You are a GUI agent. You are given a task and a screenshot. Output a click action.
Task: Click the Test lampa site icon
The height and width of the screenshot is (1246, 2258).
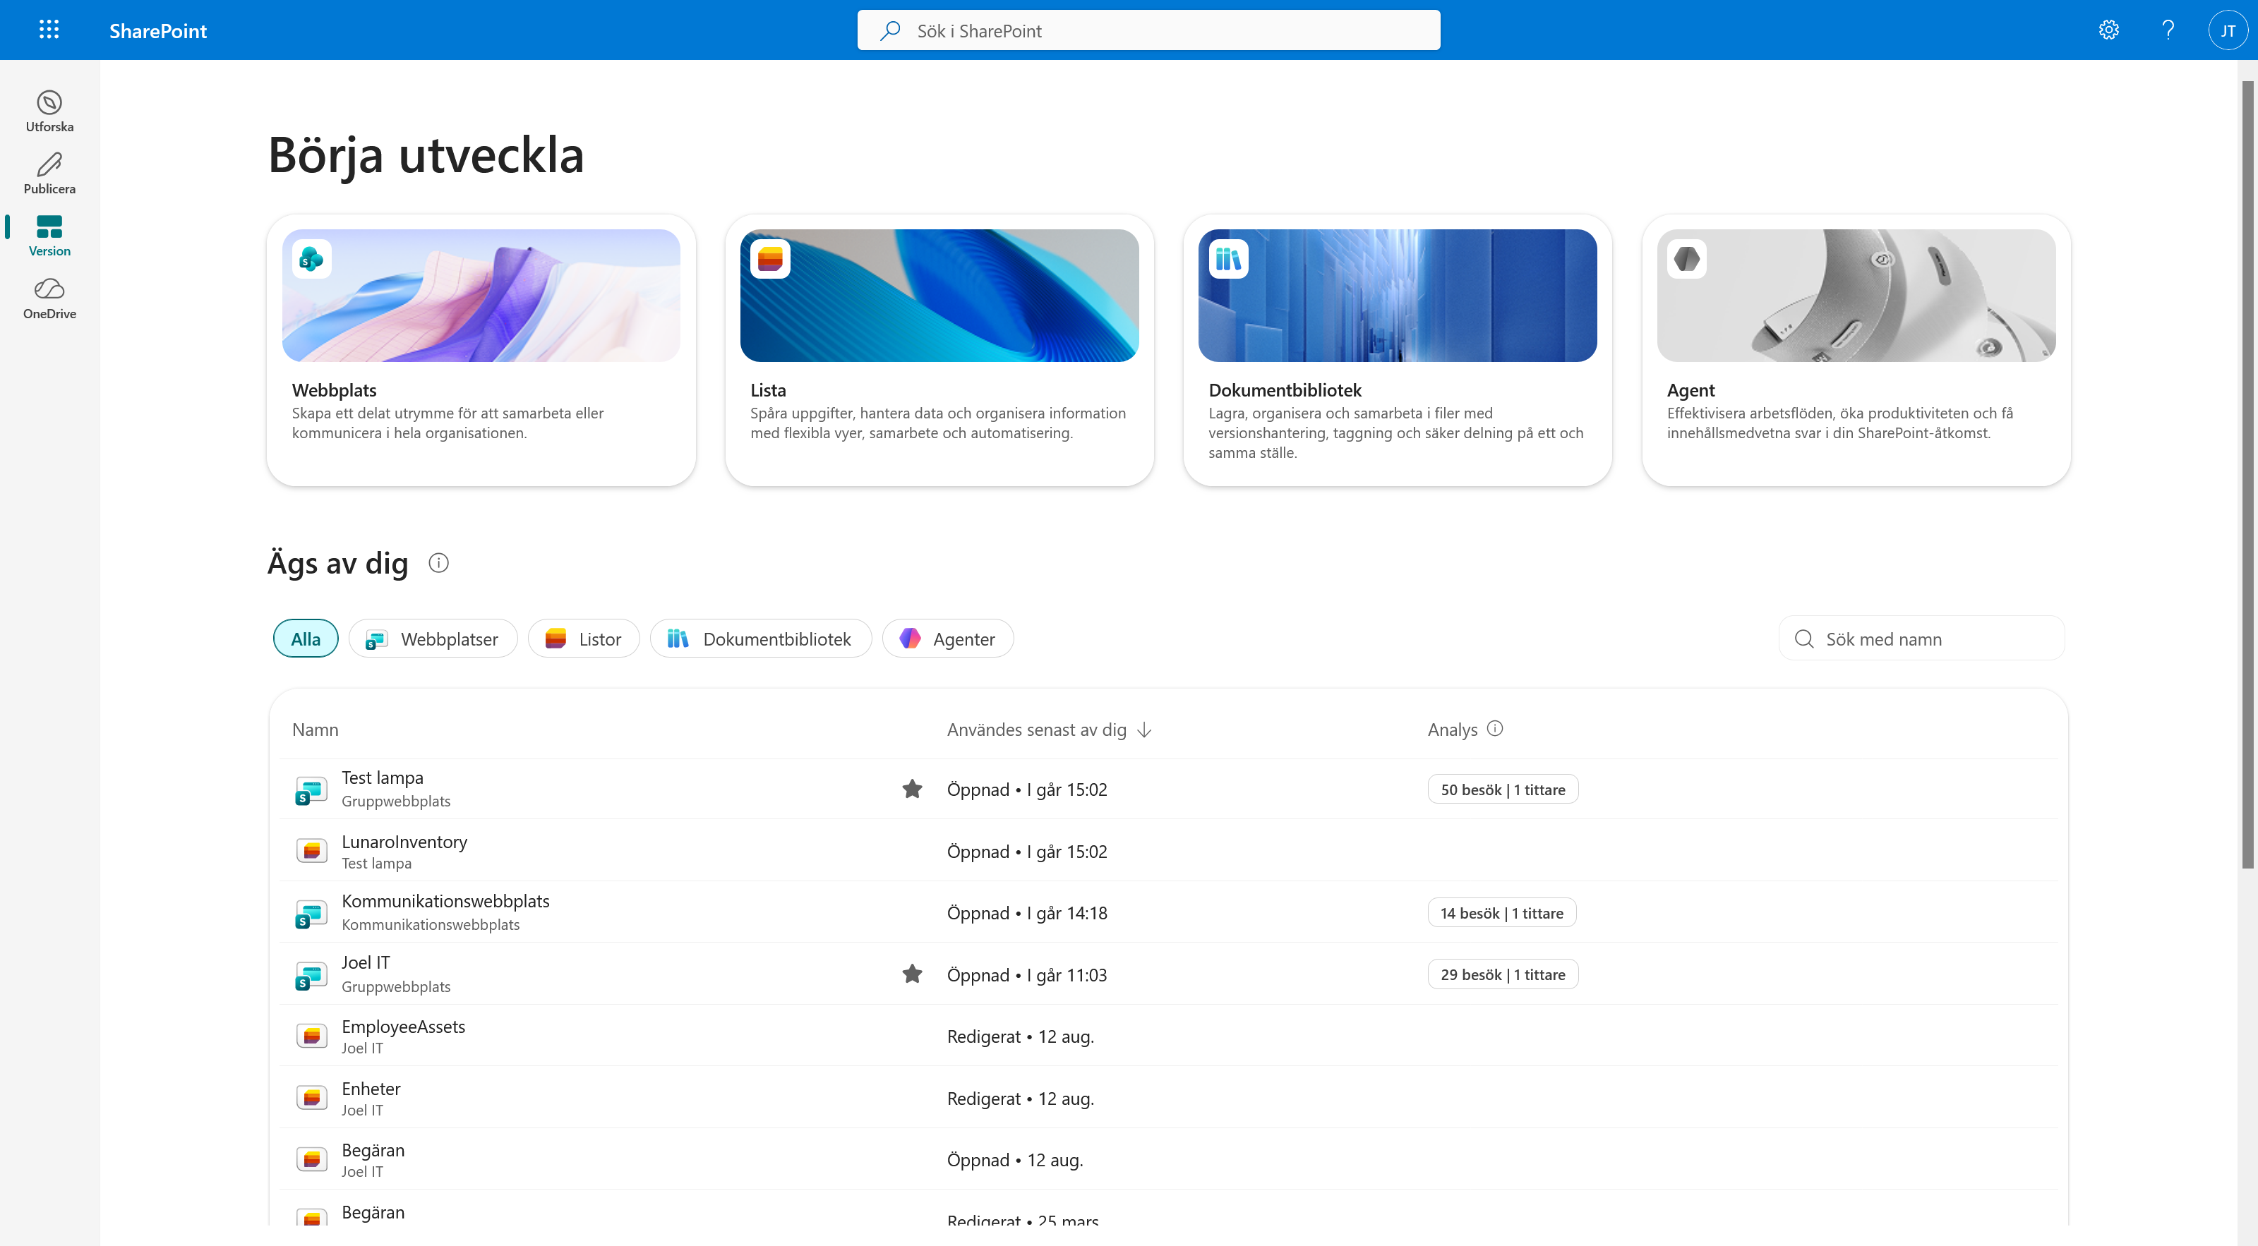point(311,790)
